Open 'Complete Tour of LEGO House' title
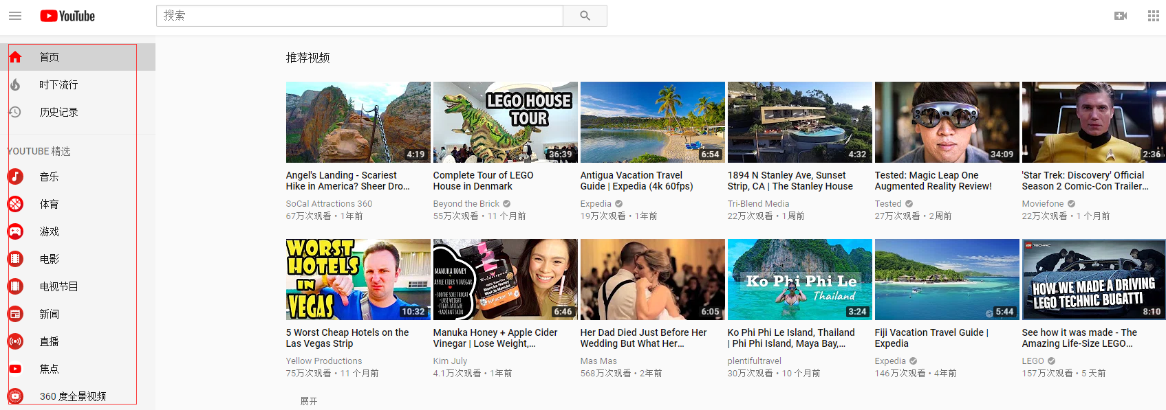The image size is (1166, 410). pyautogui.click(x=483, y=181)
